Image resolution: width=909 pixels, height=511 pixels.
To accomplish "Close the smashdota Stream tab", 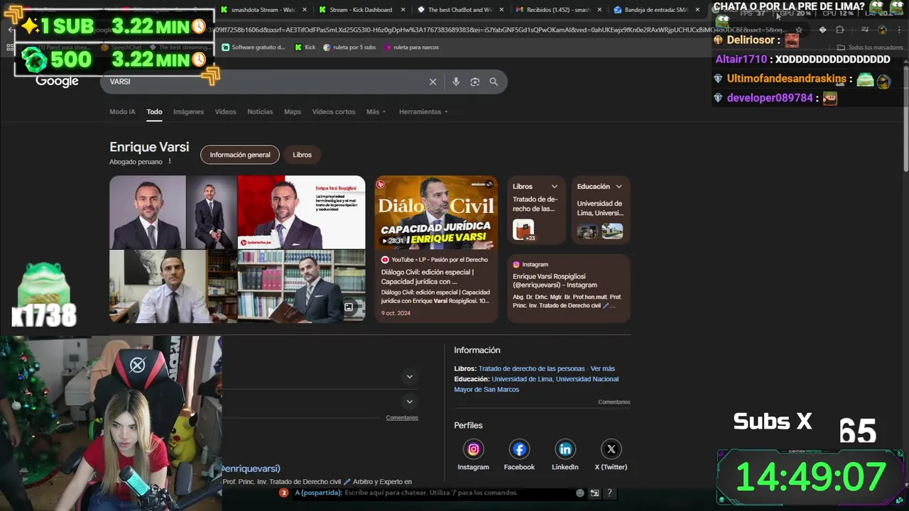I will tap(305, 10).
